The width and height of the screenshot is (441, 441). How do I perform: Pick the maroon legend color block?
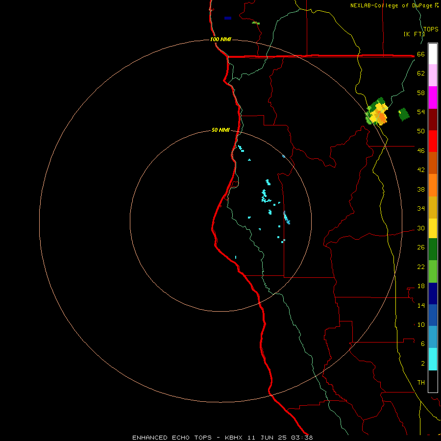pyautogui.click(x=433, y=119)
